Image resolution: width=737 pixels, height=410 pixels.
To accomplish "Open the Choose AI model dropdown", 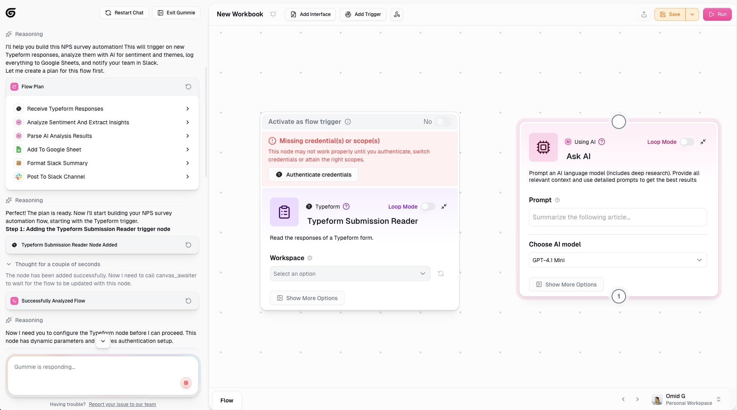I will click(x=618, y=260).
